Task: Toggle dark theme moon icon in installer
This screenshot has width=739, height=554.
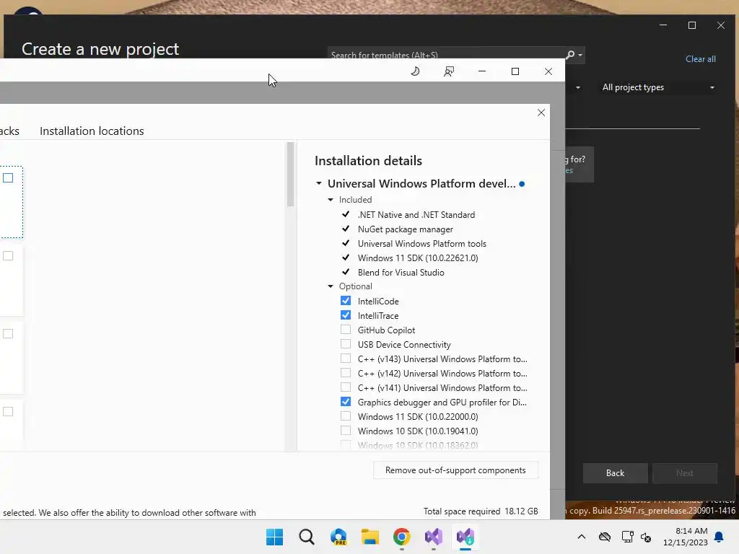Action: (x=415, y=71)
